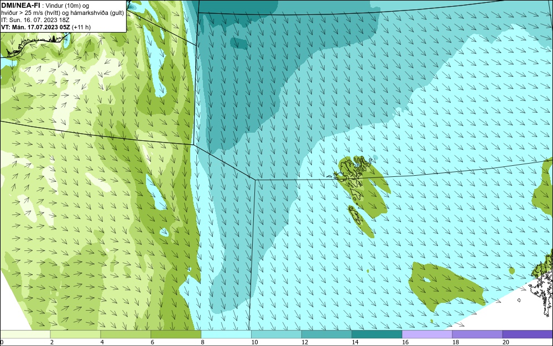The image size is (553, 346).
Task: Click the 16–18 m/s lavender legend swatch
Action: point(427,334)
